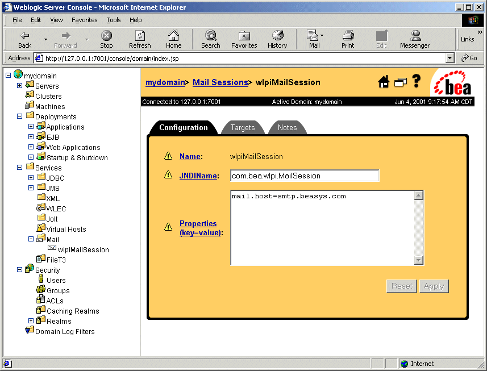Viewport: 487px width, 371px height.
Task: Expand the JMS tree node
Action: 31,188
